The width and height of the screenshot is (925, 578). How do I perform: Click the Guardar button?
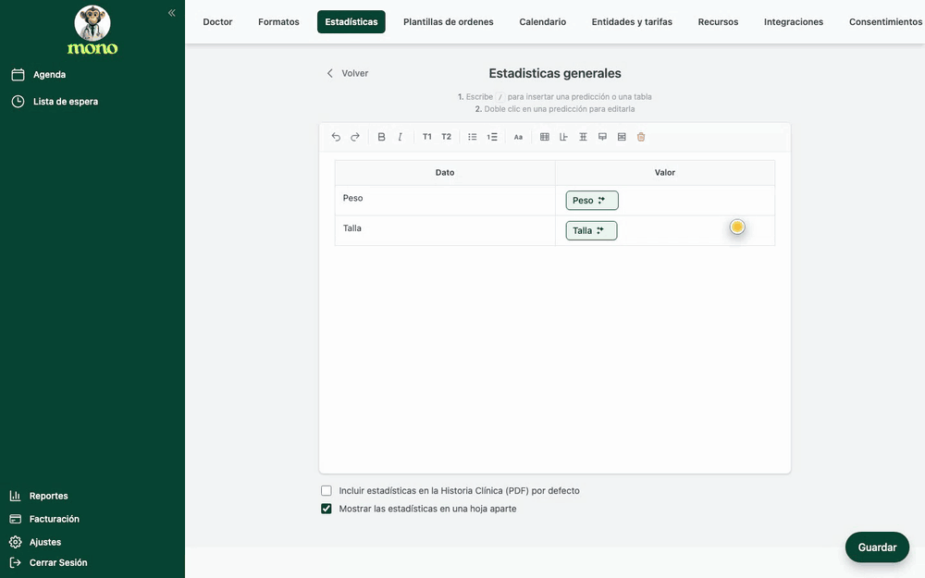click(x=877, y=547)
